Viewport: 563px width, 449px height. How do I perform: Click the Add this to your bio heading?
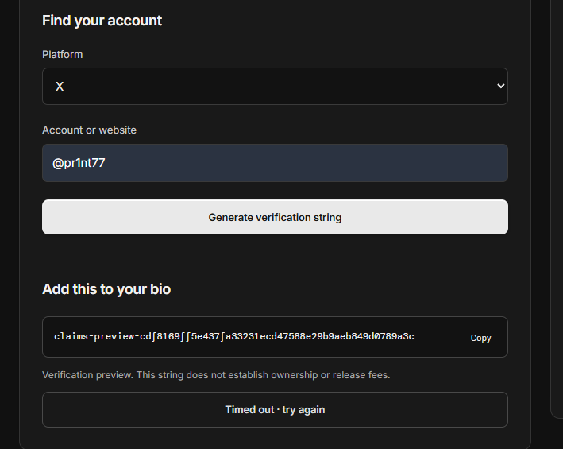(106, 289)
